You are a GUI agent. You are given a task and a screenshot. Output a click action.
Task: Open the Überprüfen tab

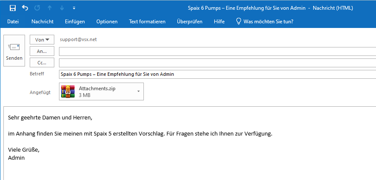point(190,22)
